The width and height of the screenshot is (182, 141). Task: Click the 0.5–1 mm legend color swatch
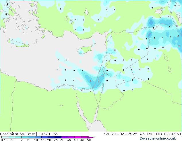coord(11,137)
